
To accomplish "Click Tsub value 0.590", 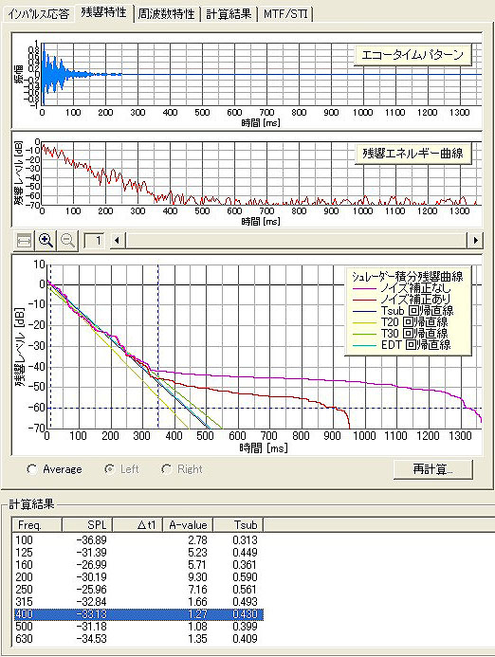I will coord(246,577).
